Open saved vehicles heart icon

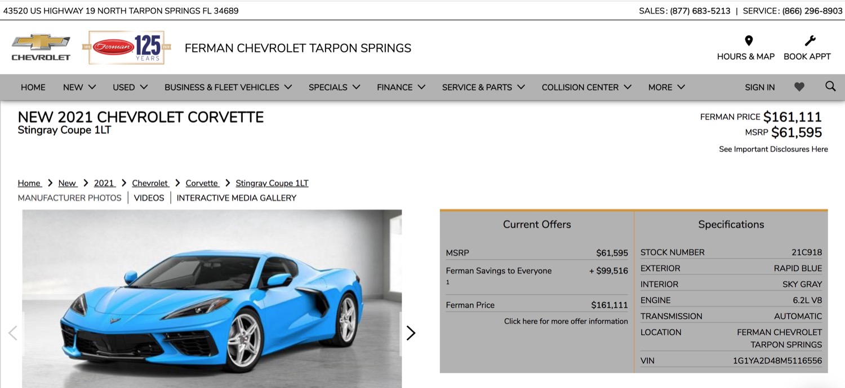799,87
